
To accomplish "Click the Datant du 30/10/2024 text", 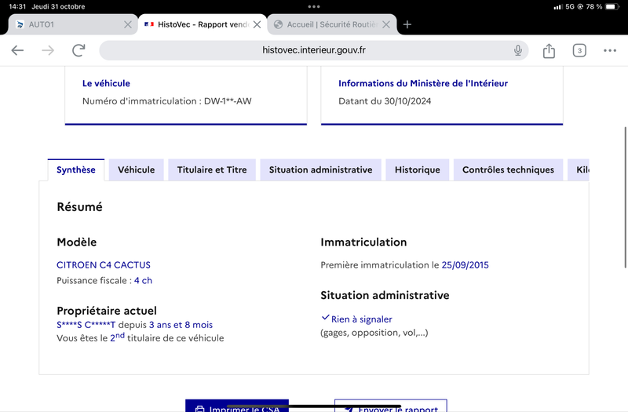I will coord(385,101).
